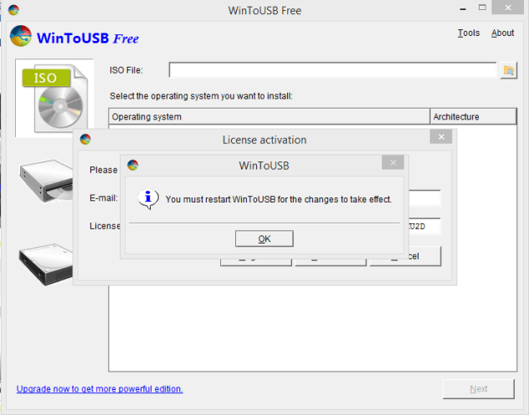Select the ISO image source icon

pyautogui.click(x=54, y=98)
